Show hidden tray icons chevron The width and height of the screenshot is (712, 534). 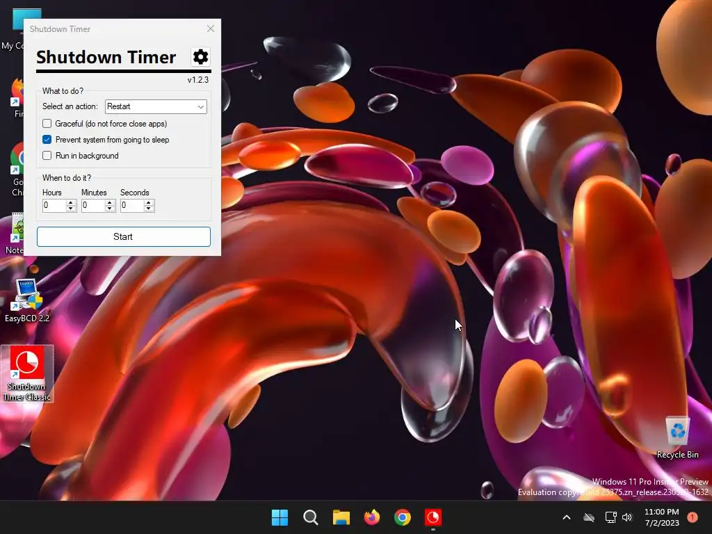pos(566,517)
